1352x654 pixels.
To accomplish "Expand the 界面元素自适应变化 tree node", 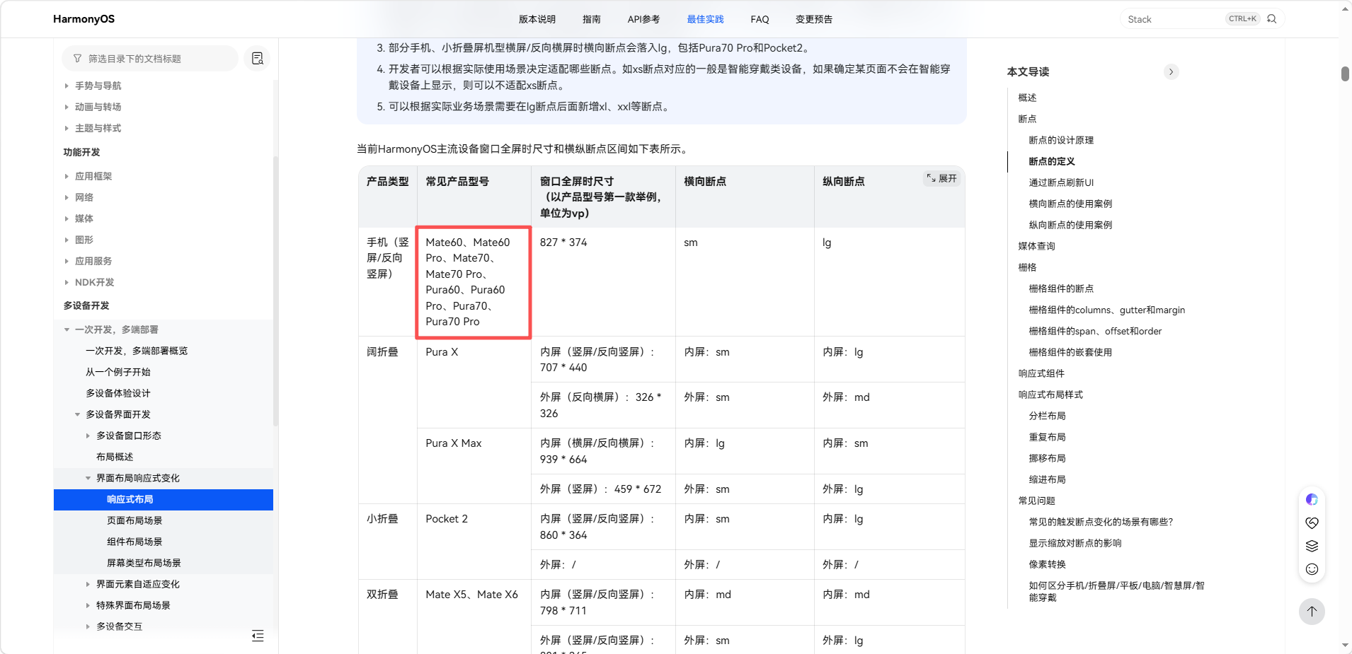I will tap(88, 584).
